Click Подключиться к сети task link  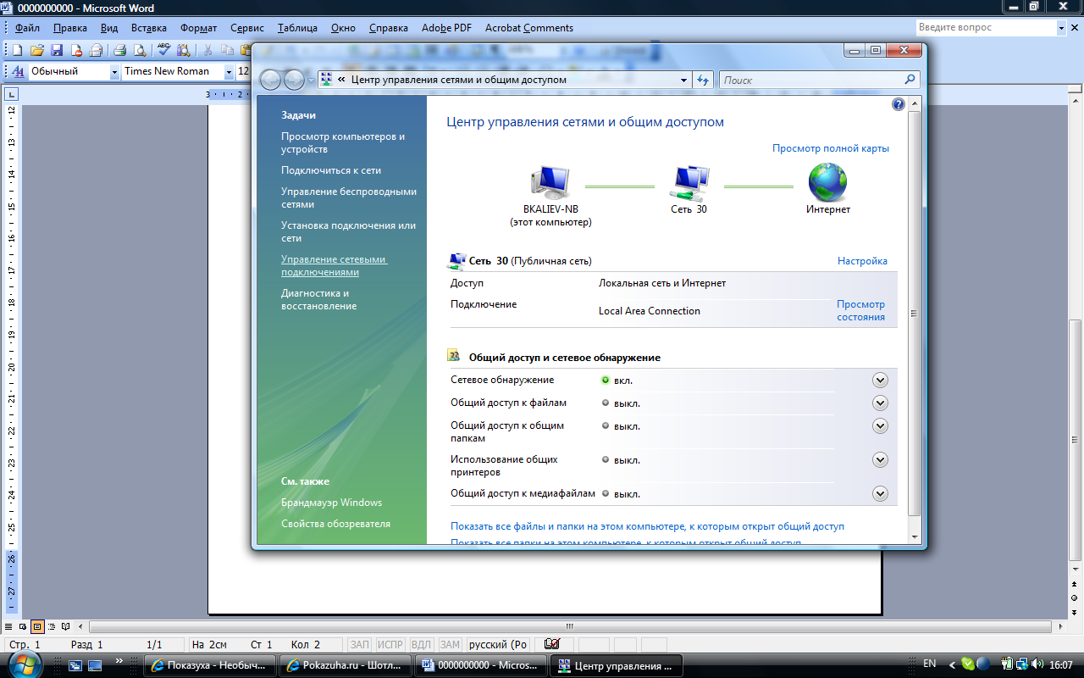point(331,170)
